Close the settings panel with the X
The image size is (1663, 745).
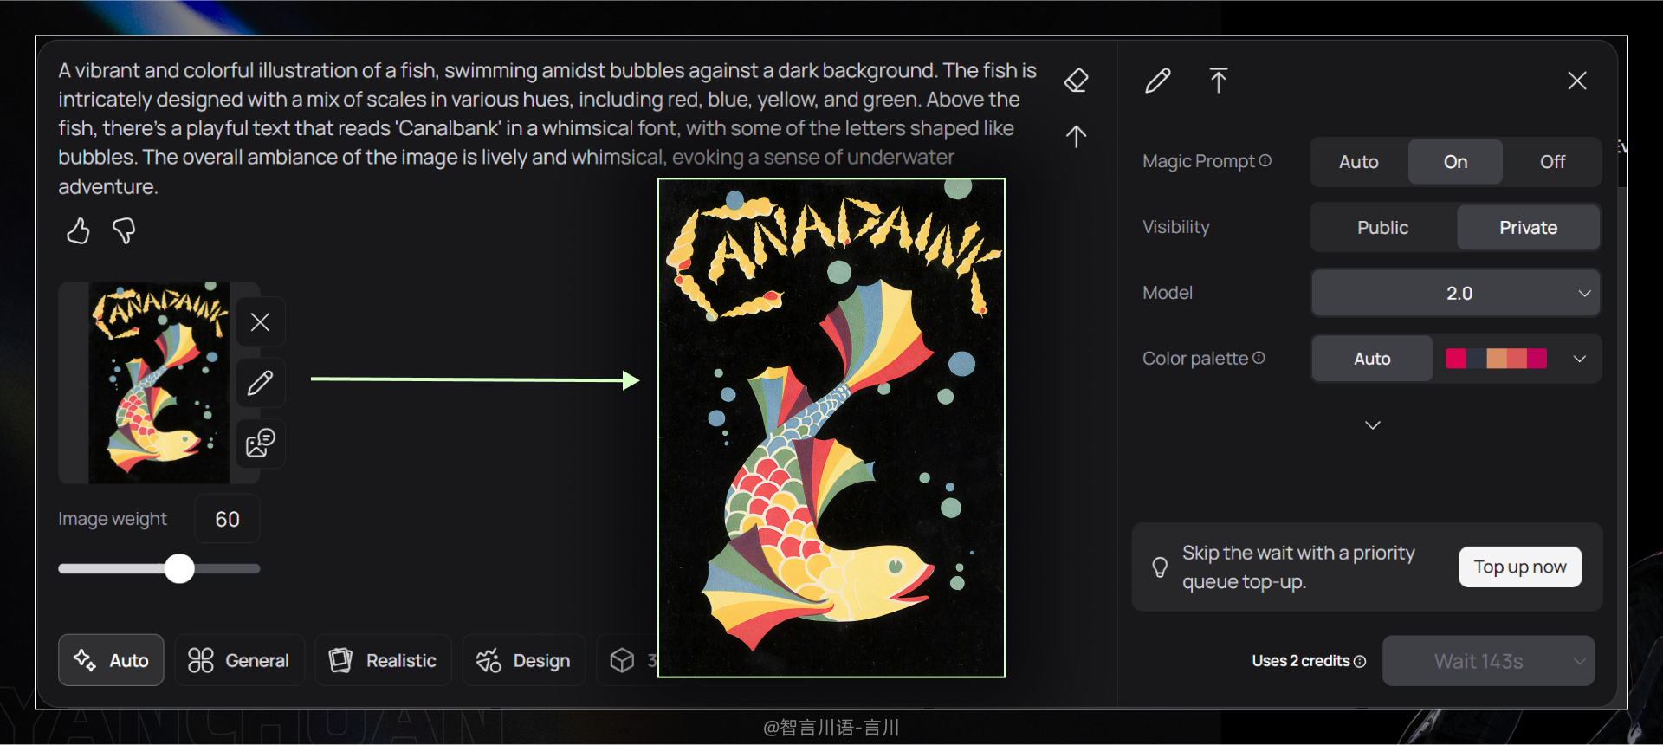click(x=1577, y=81)
